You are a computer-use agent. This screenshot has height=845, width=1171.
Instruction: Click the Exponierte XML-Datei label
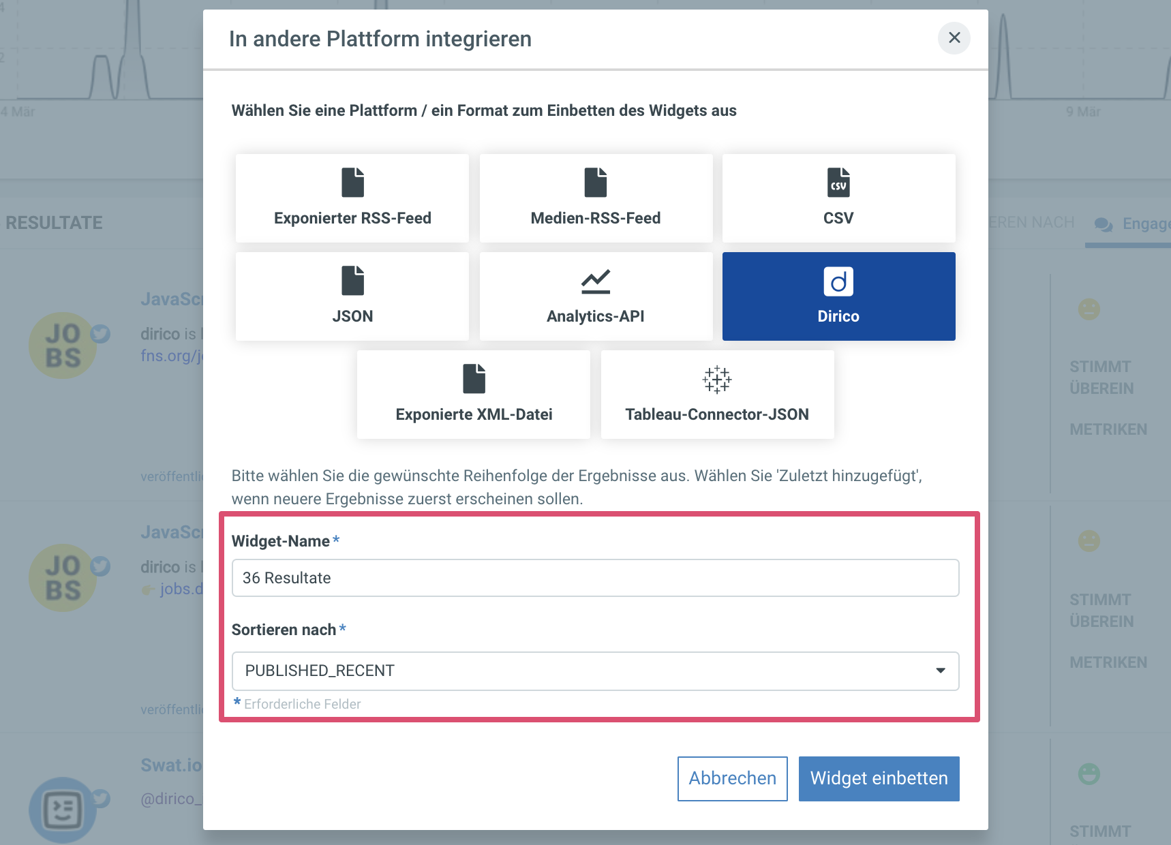point(474,414)
